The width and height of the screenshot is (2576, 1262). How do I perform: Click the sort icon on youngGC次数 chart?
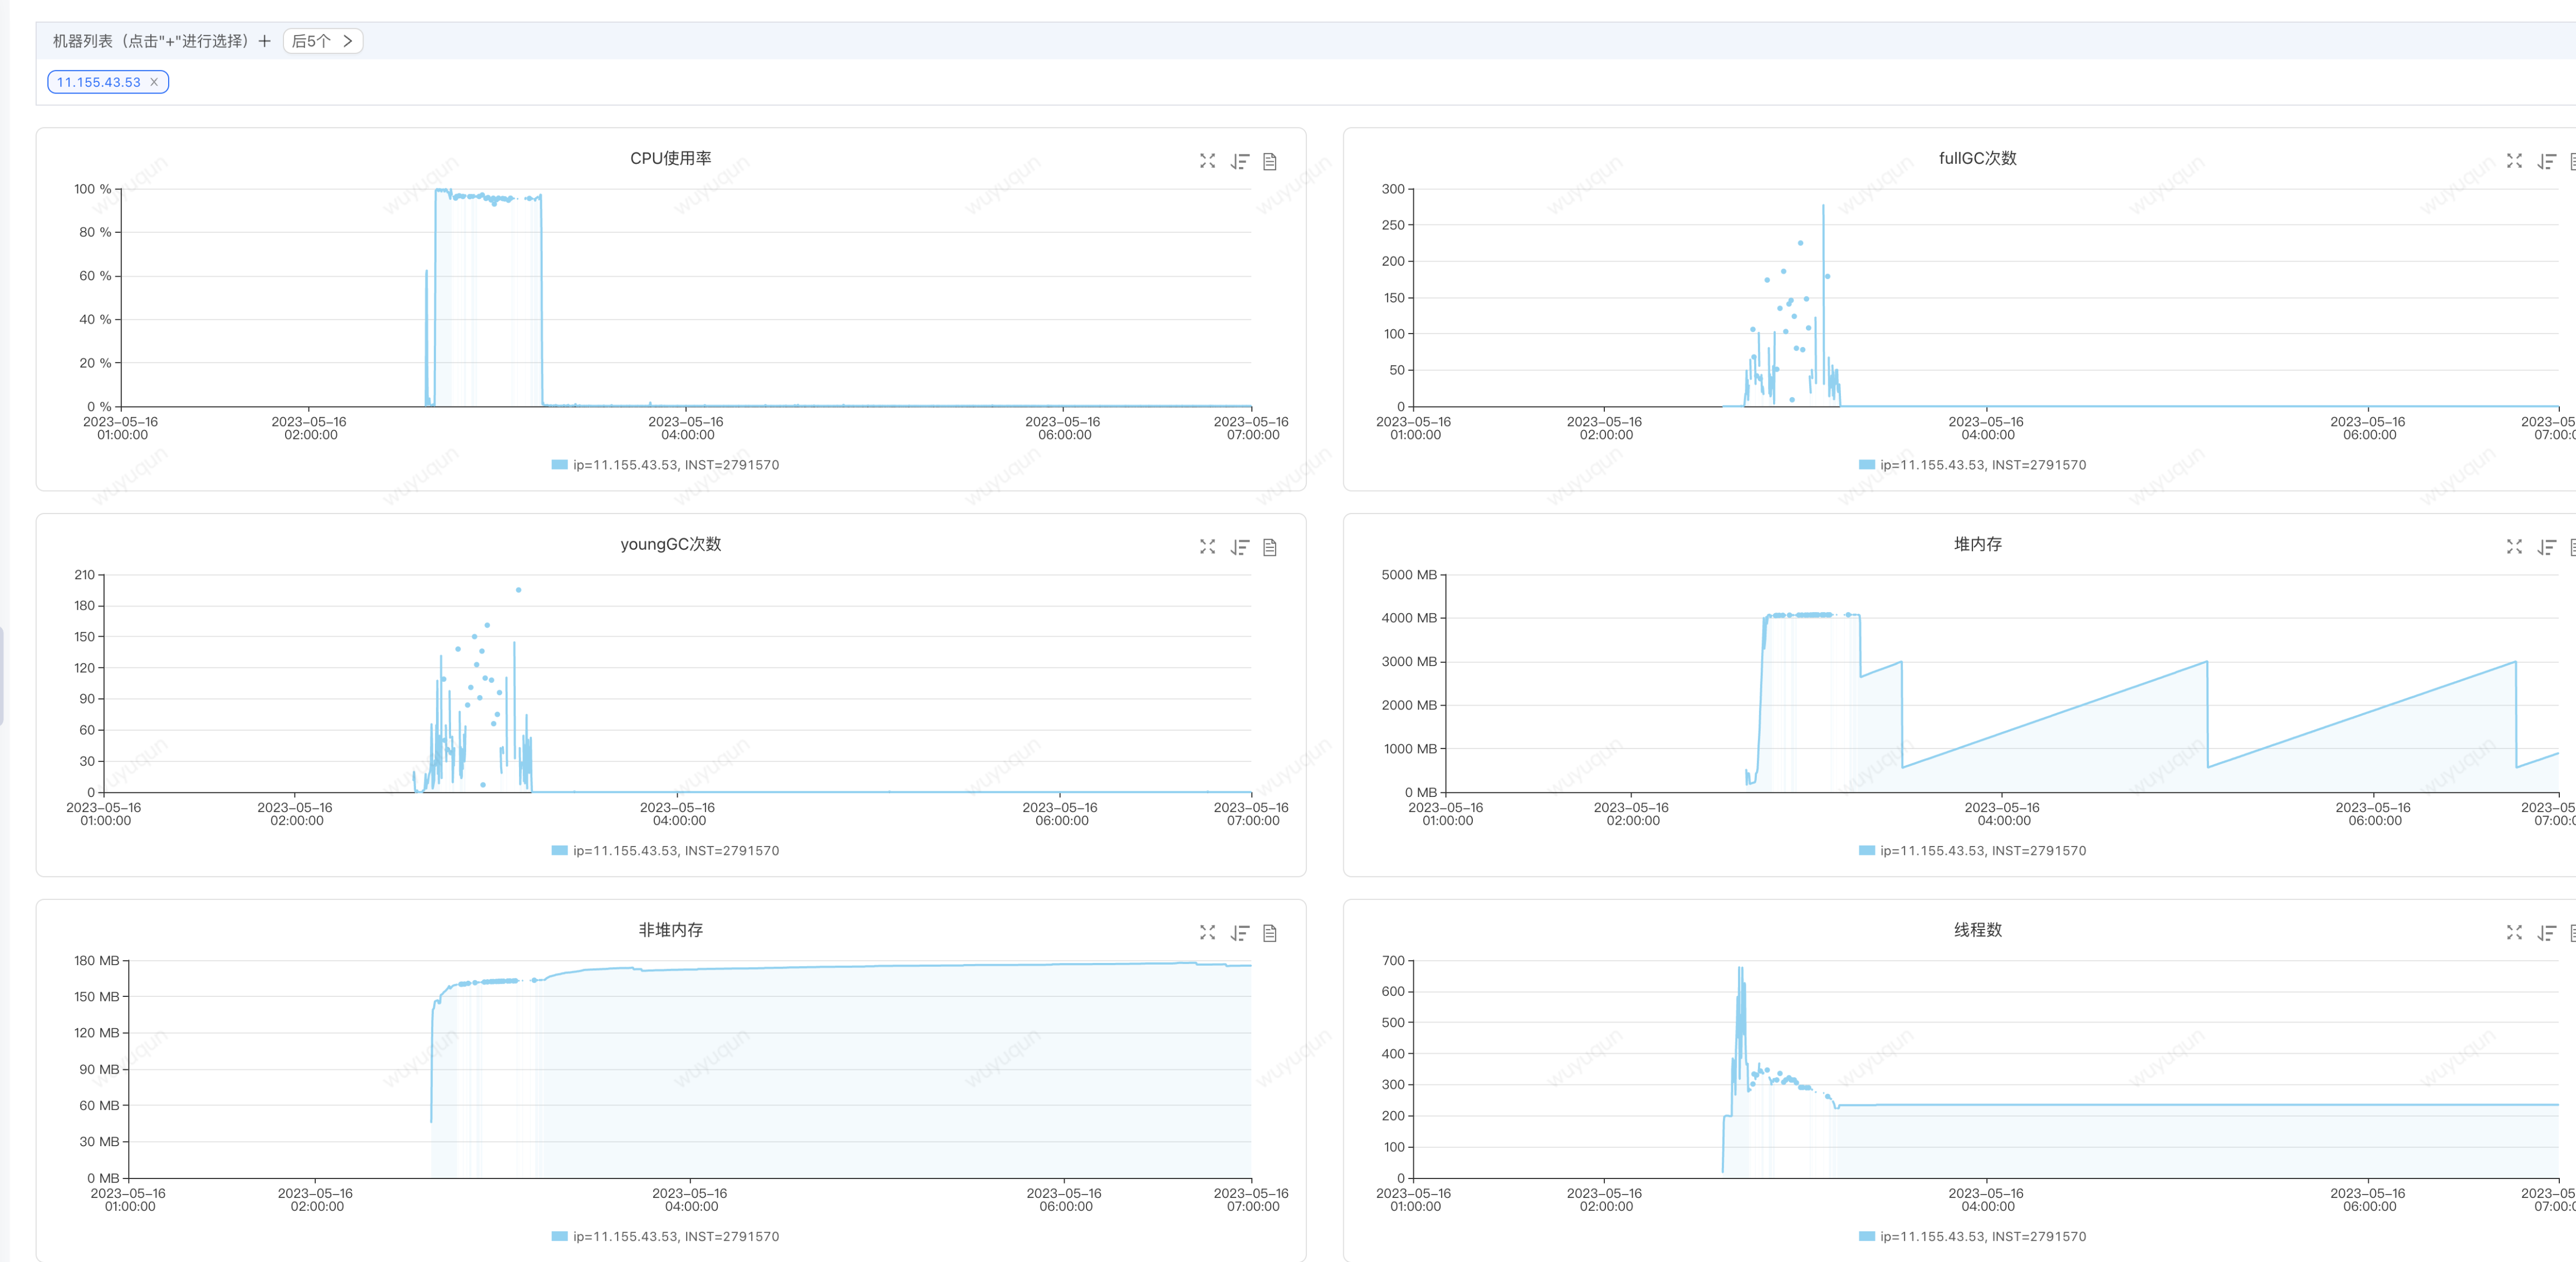[x=1240, y=547]
